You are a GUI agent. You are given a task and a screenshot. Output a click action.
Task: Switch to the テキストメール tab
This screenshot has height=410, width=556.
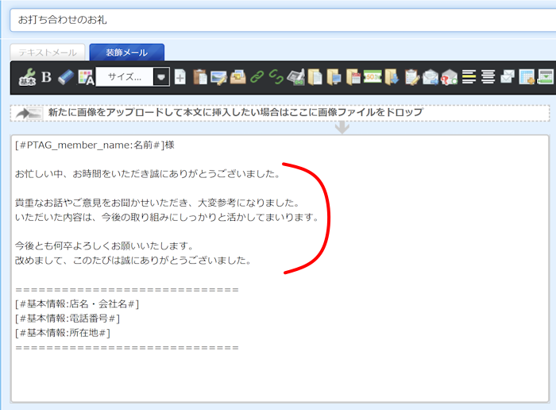48,52
